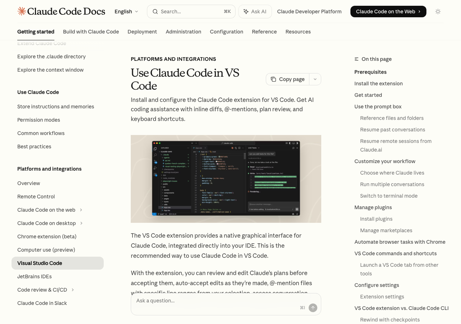Submit question with the arrow send icon
The height and width of the screenshot is (324, 461).
pyautogui.click(x=313, y=308)
